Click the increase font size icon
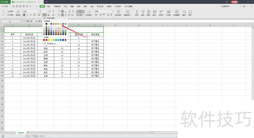254x138 pixels. point(50,11)
